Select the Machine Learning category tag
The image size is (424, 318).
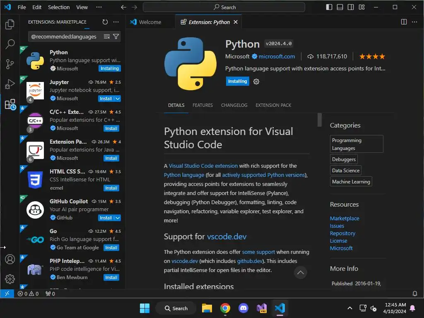[x=351, y=182]
